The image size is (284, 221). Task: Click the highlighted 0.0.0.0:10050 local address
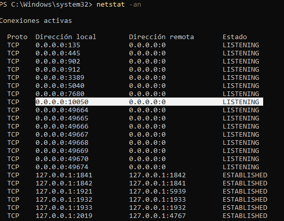click(62, 102)
